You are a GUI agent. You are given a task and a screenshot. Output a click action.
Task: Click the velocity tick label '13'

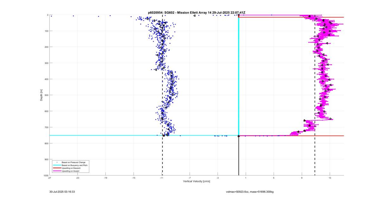click(x=330, y=178)
